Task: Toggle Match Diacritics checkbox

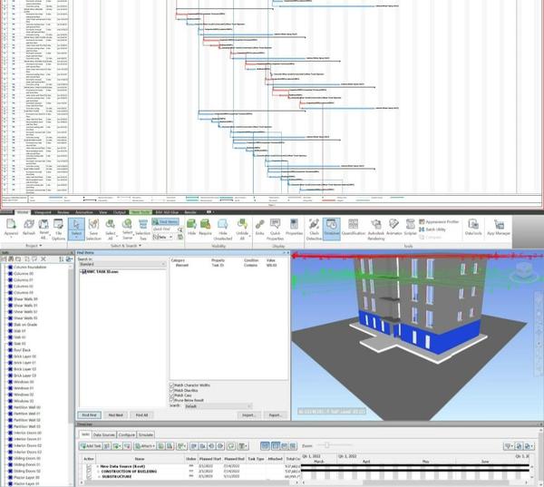Action: pyautogui.click(x=171, y=390)
